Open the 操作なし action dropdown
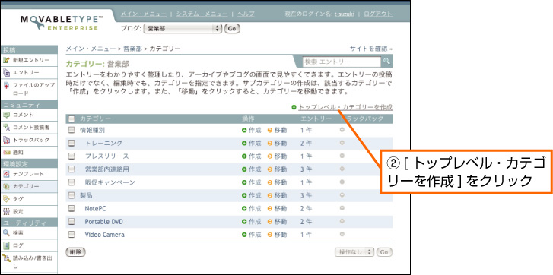Screen dimensions: 553x275 354,252
